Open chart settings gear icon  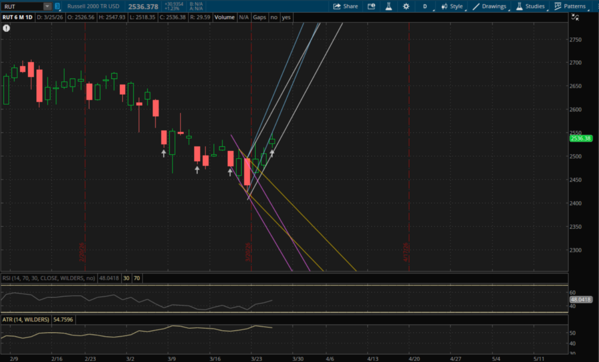coord(406,6)
